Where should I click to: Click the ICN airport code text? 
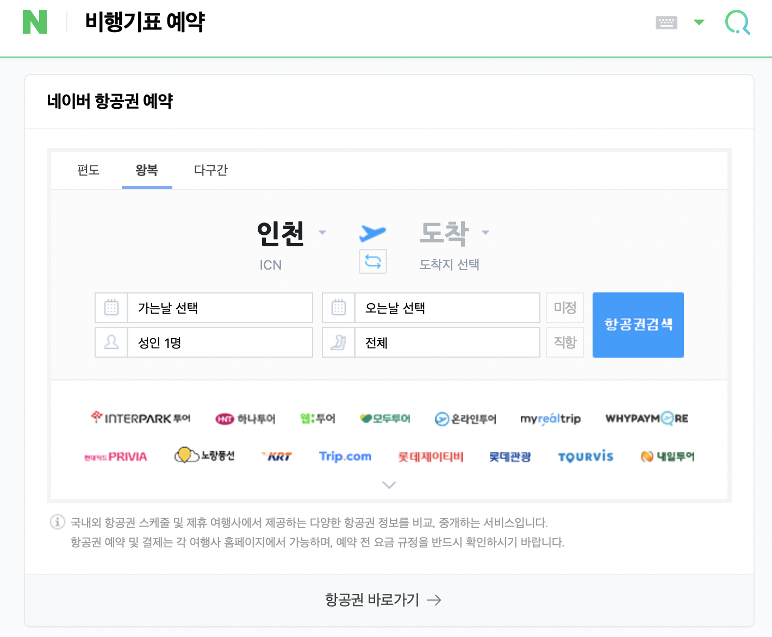point(271,265)
